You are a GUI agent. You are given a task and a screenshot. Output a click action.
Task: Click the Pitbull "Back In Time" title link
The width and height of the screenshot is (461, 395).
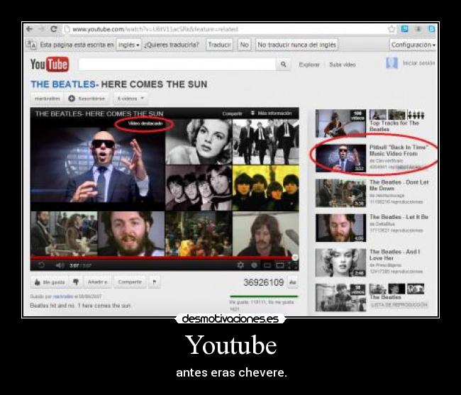point(399,150)
